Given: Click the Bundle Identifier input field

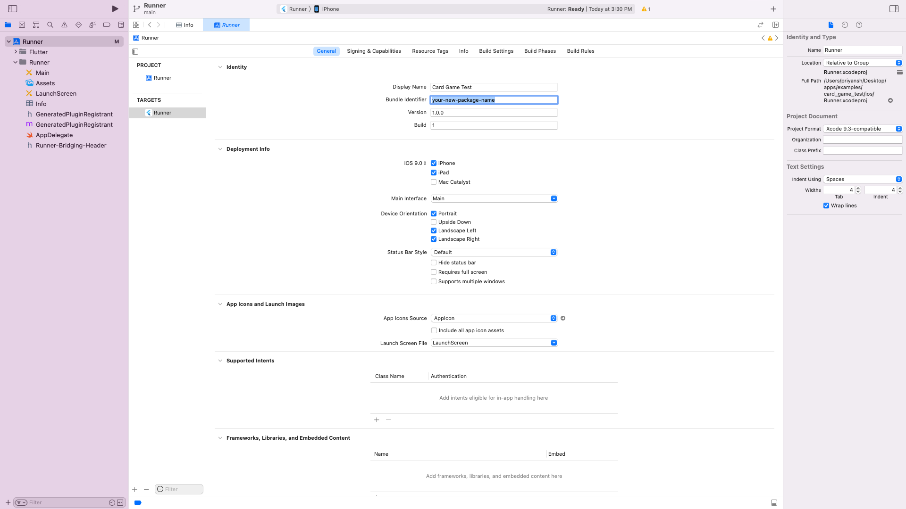Looking at the screenshot, I should (x=494, y=99).
